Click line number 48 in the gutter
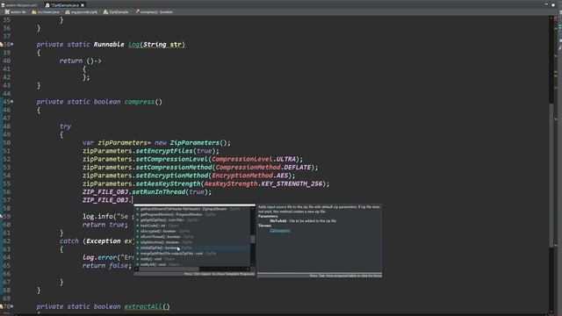This screenshot has width=562, height=316. [x=6, y=126]
